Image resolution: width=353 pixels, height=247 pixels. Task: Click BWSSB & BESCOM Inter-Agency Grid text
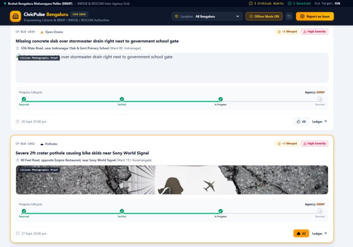click(x=103, y=3)
